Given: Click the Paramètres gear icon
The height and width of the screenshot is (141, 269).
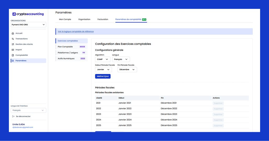Looking at the screenshot, I should pyautogui.click(x=13, y=61).
